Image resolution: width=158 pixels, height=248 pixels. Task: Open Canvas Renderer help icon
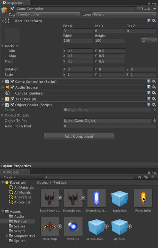149,93
